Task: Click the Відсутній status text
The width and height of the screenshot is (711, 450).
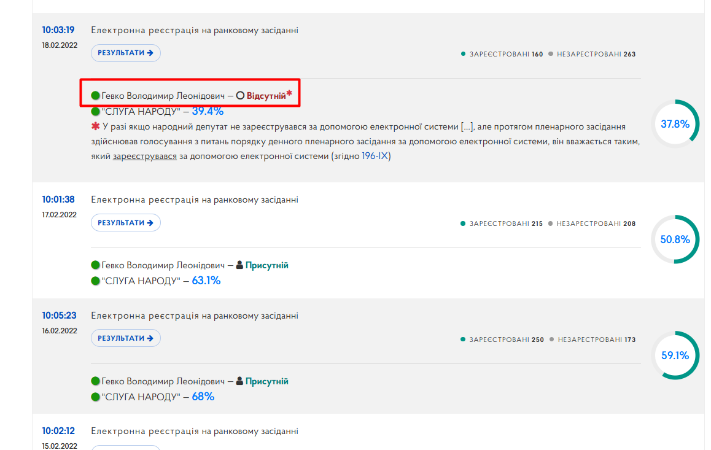Action: point(266,96)
